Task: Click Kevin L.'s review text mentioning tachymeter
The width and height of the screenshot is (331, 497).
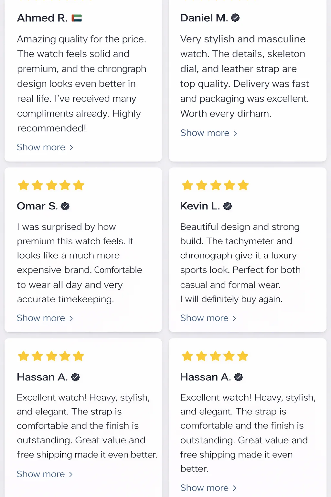Action: click(x=236, y=241)
